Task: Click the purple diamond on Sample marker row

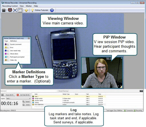Action: coord(33,99)
